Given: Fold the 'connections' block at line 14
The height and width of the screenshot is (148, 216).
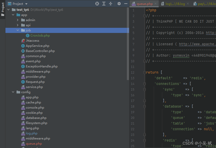Looking at the screenshot, I should [144, 84].
